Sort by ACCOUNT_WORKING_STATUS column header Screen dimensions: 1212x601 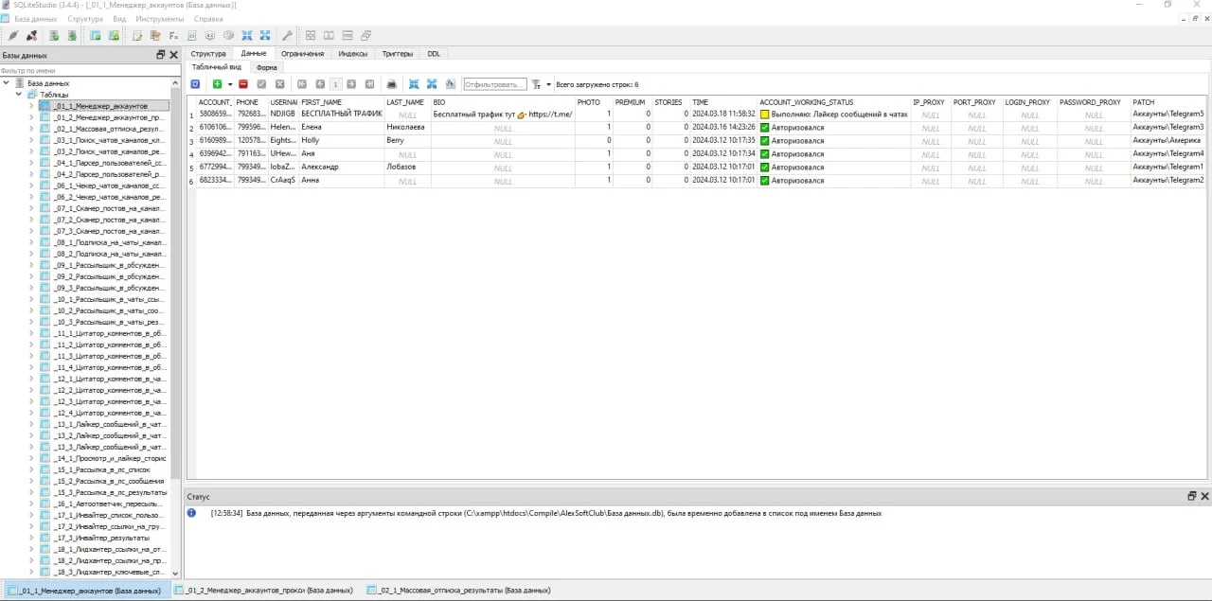(x=833, y=102)
